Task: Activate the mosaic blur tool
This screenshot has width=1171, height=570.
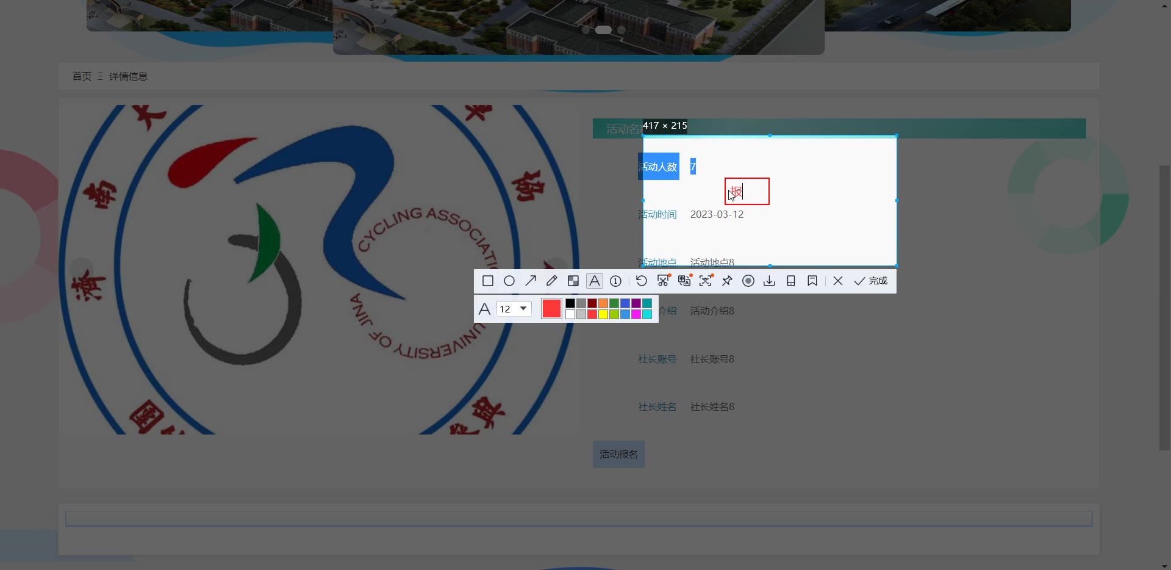Action: click(573, 281)
